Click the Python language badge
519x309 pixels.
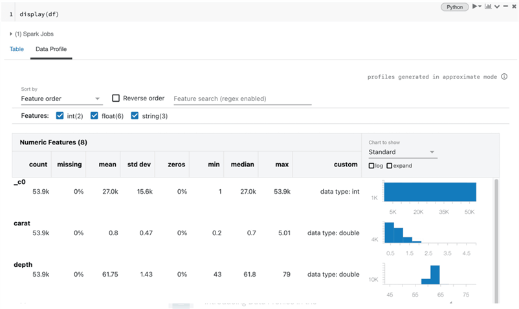tap(455, 7)
